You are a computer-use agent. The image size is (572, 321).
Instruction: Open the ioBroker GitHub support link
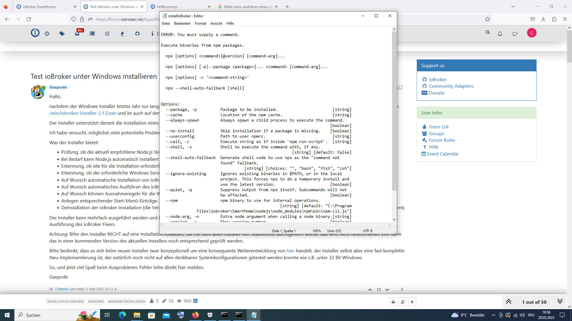(x=438, y=80)
